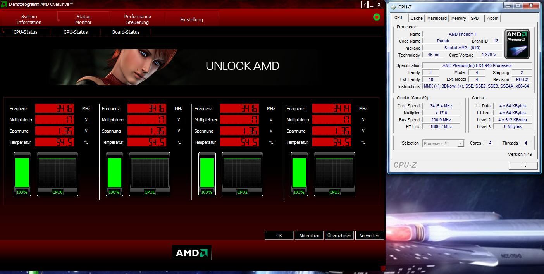The image size is (544, 274).
Task: Click the small red corner icon of OverDrive
Action: pos(383,268)
